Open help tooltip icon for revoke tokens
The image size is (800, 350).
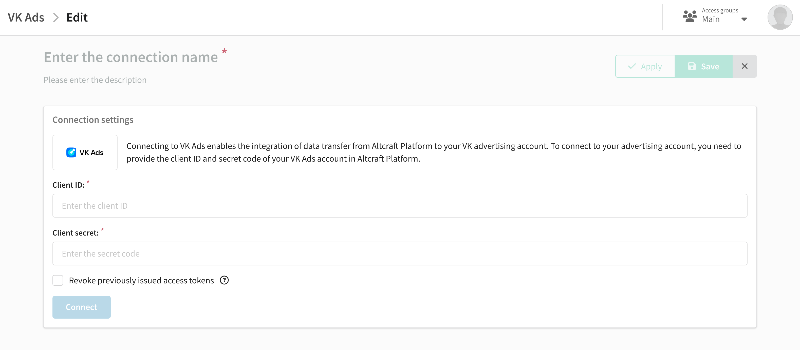point(224,280)
